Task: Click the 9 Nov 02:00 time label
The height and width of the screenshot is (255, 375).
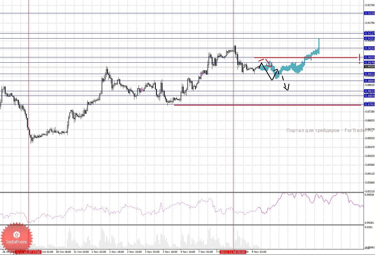Action: click(259, 252)
